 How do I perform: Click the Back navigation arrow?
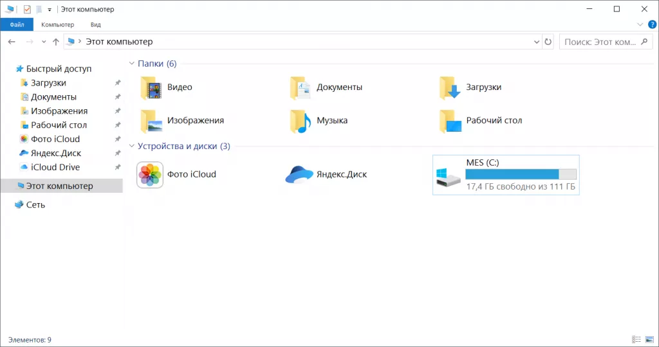pyautogui.click(x=12, y=42)
